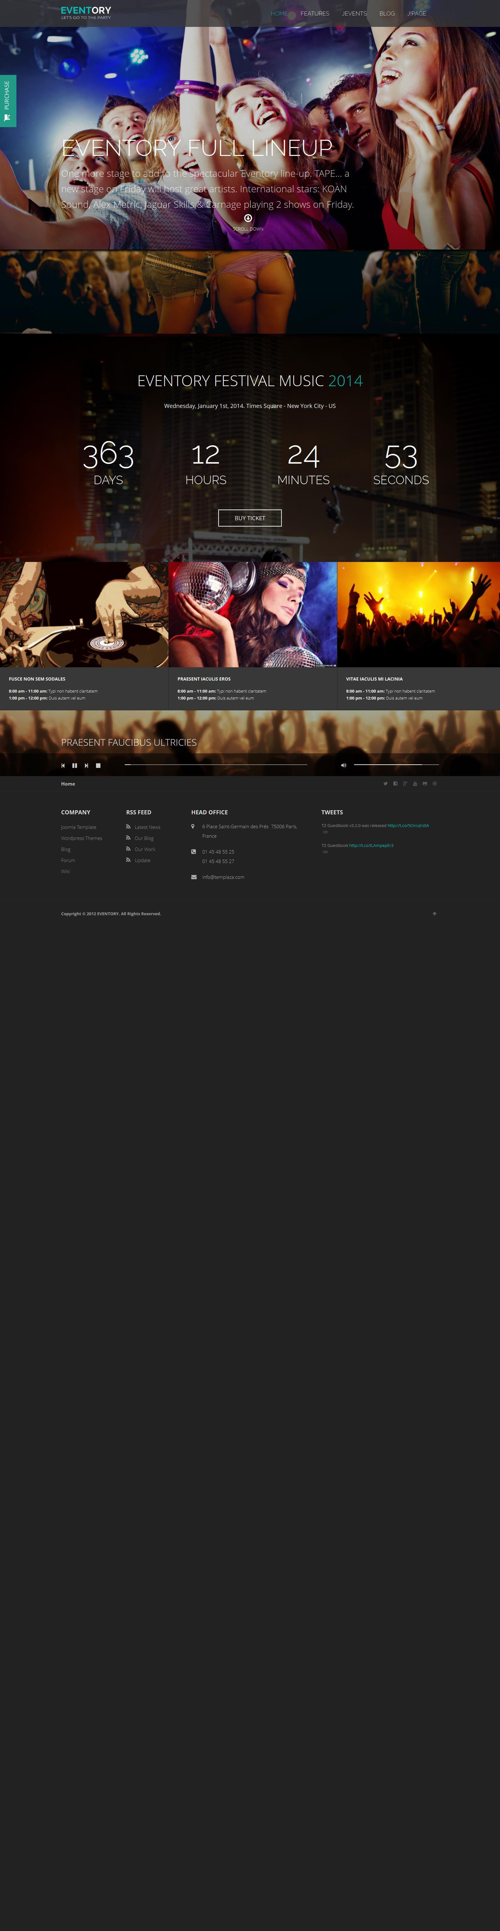Open Latest News feed link

tap(148, 828)
